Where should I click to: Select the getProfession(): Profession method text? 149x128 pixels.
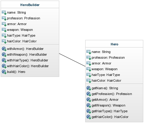coord(112,94)
